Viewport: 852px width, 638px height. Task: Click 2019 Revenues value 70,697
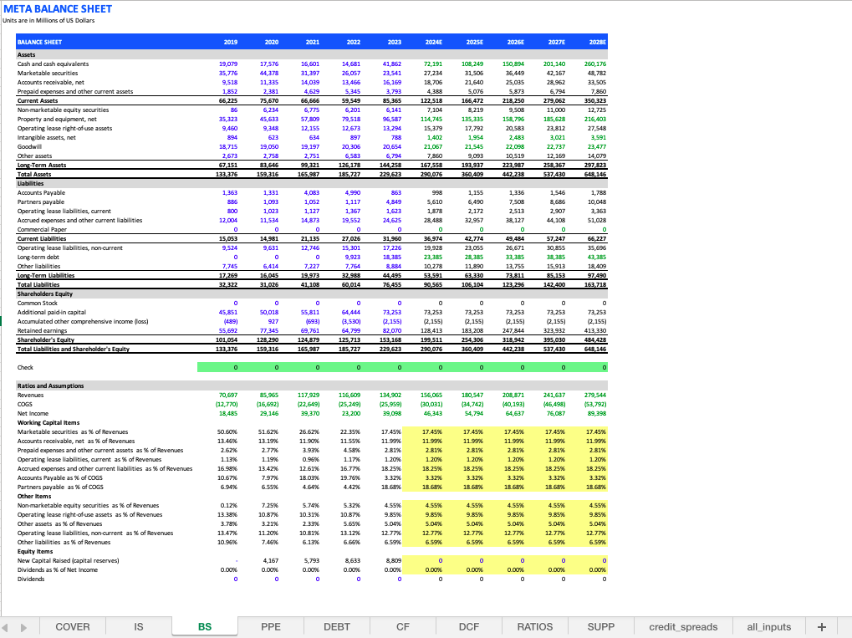coord(228,395)
